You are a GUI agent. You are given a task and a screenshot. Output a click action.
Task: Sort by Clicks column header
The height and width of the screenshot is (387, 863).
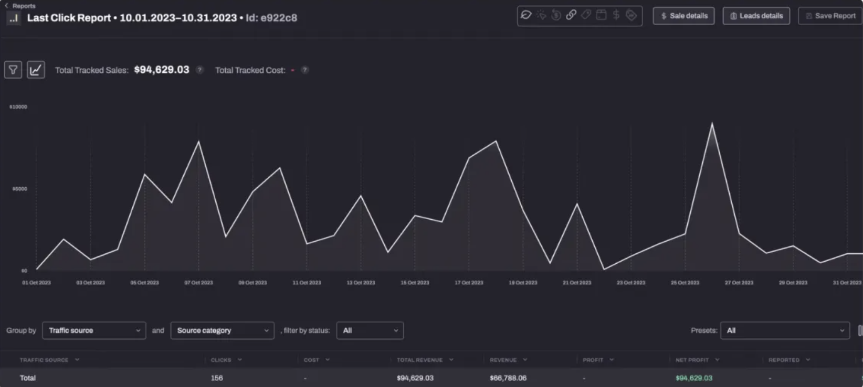click(226, 360)
